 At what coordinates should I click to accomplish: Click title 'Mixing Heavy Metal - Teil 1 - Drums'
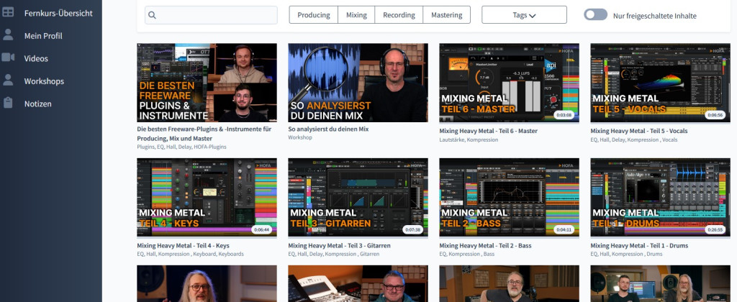(639, 245)
